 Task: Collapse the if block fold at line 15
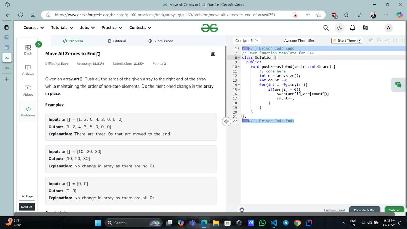[x=239, y=90]
